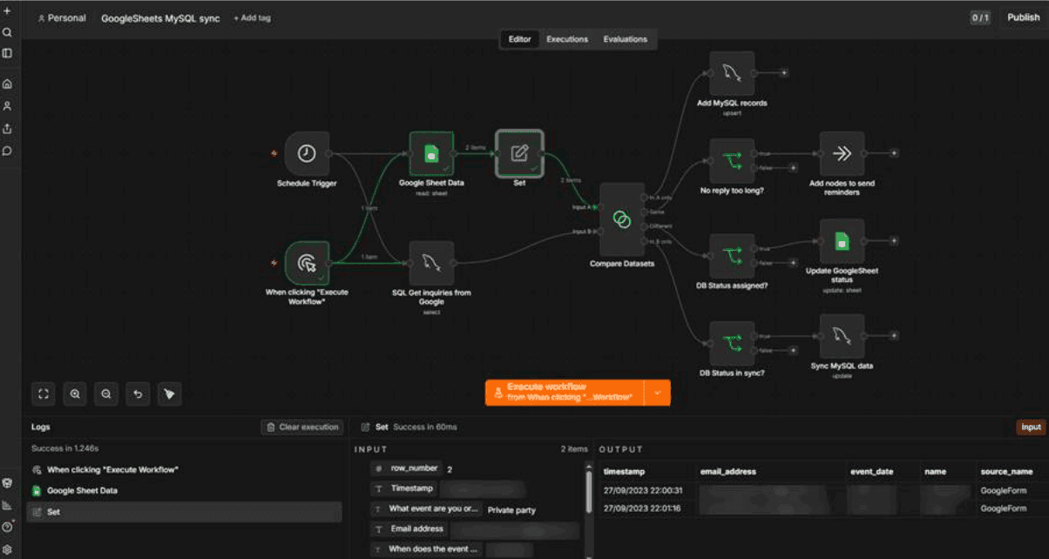Select the Compare Datasets node

click(x=622, y=219)
